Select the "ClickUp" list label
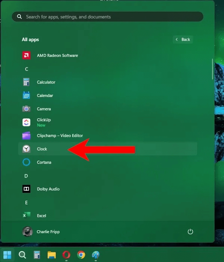Screen dimensions: 224x262 [44, 120]
